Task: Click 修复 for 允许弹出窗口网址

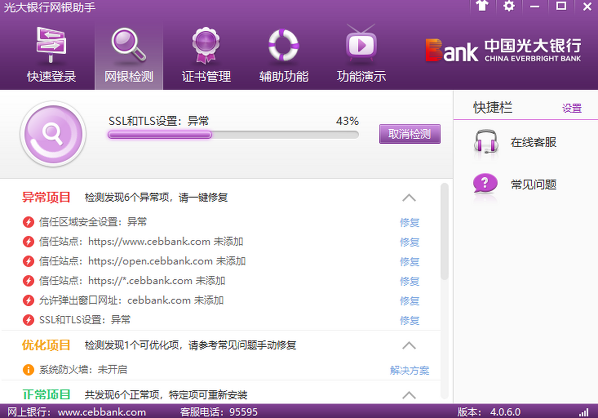Action: [x=410, y=301]
